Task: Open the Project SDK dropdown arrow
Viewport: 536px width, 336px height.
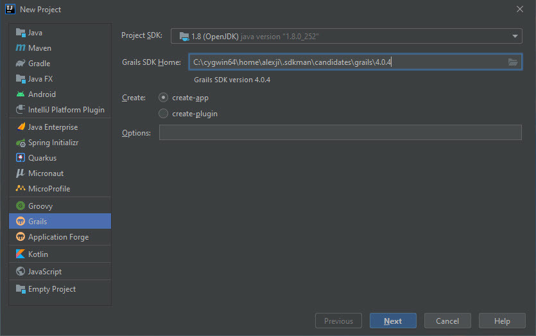Action: tap(515, 36)
